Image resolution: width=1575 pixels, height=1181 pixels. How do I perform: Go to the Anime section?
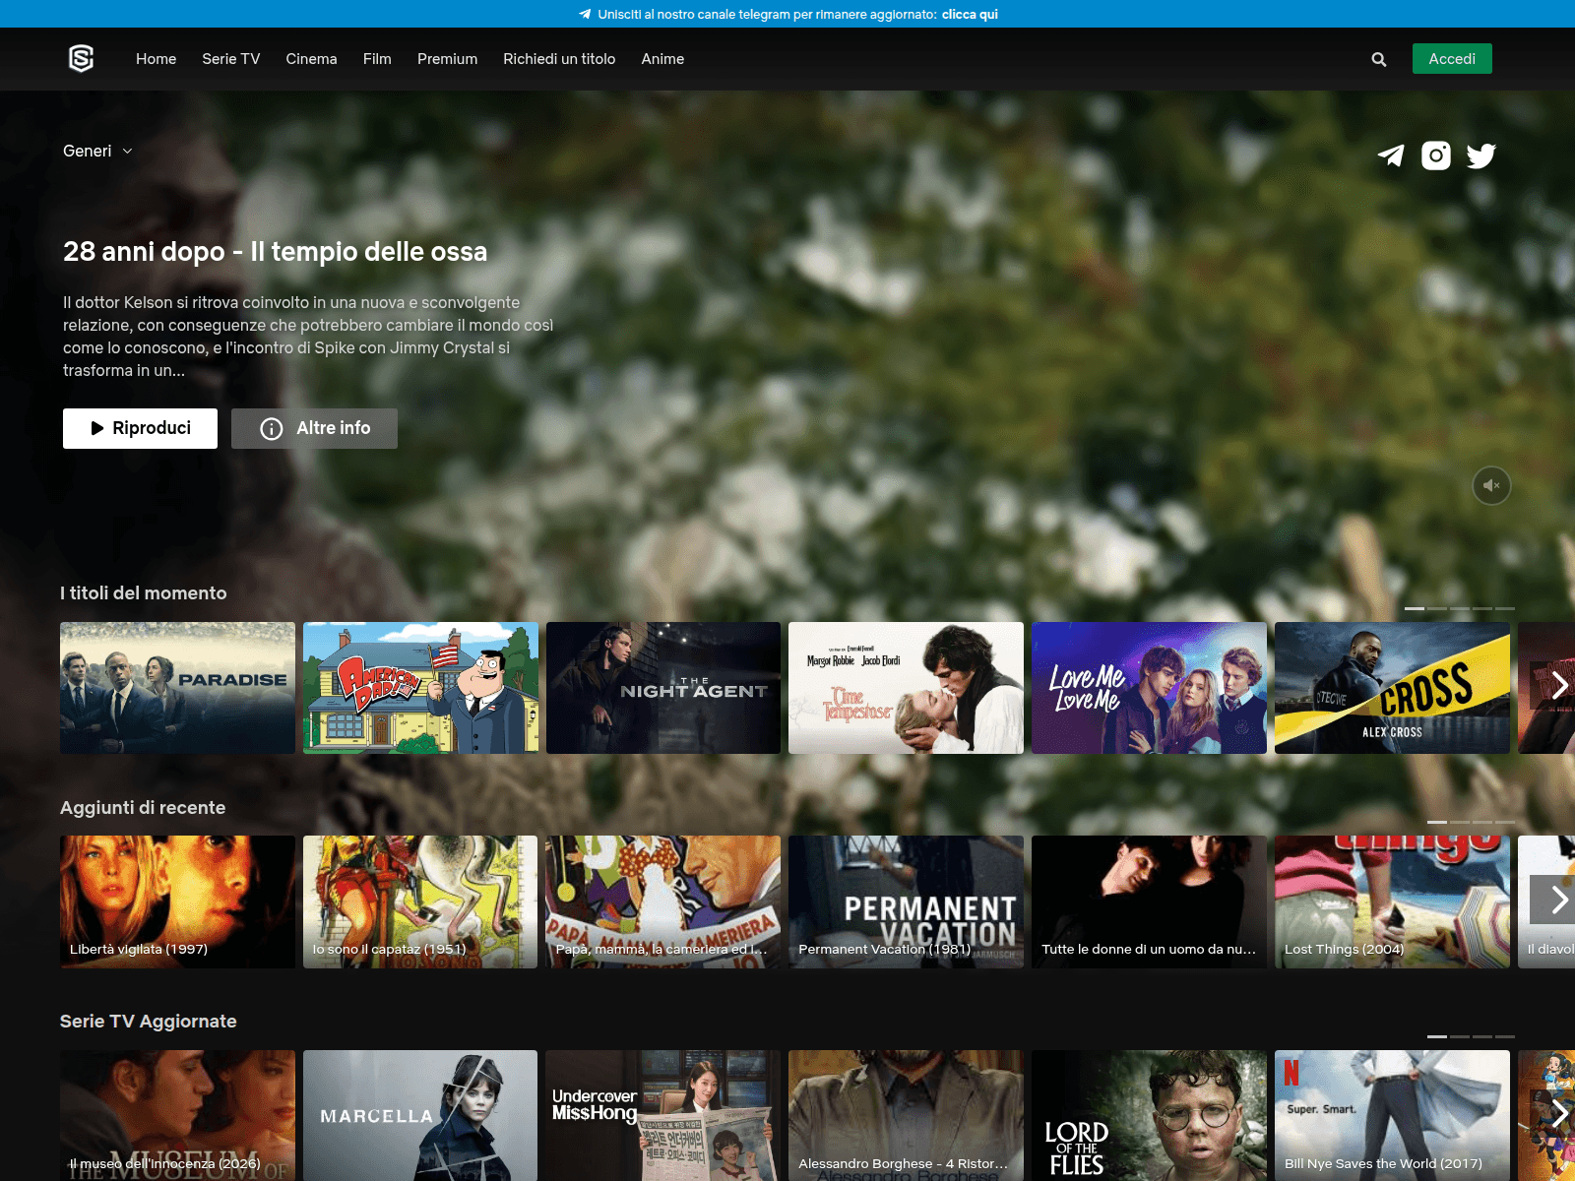tap(662, 59)
